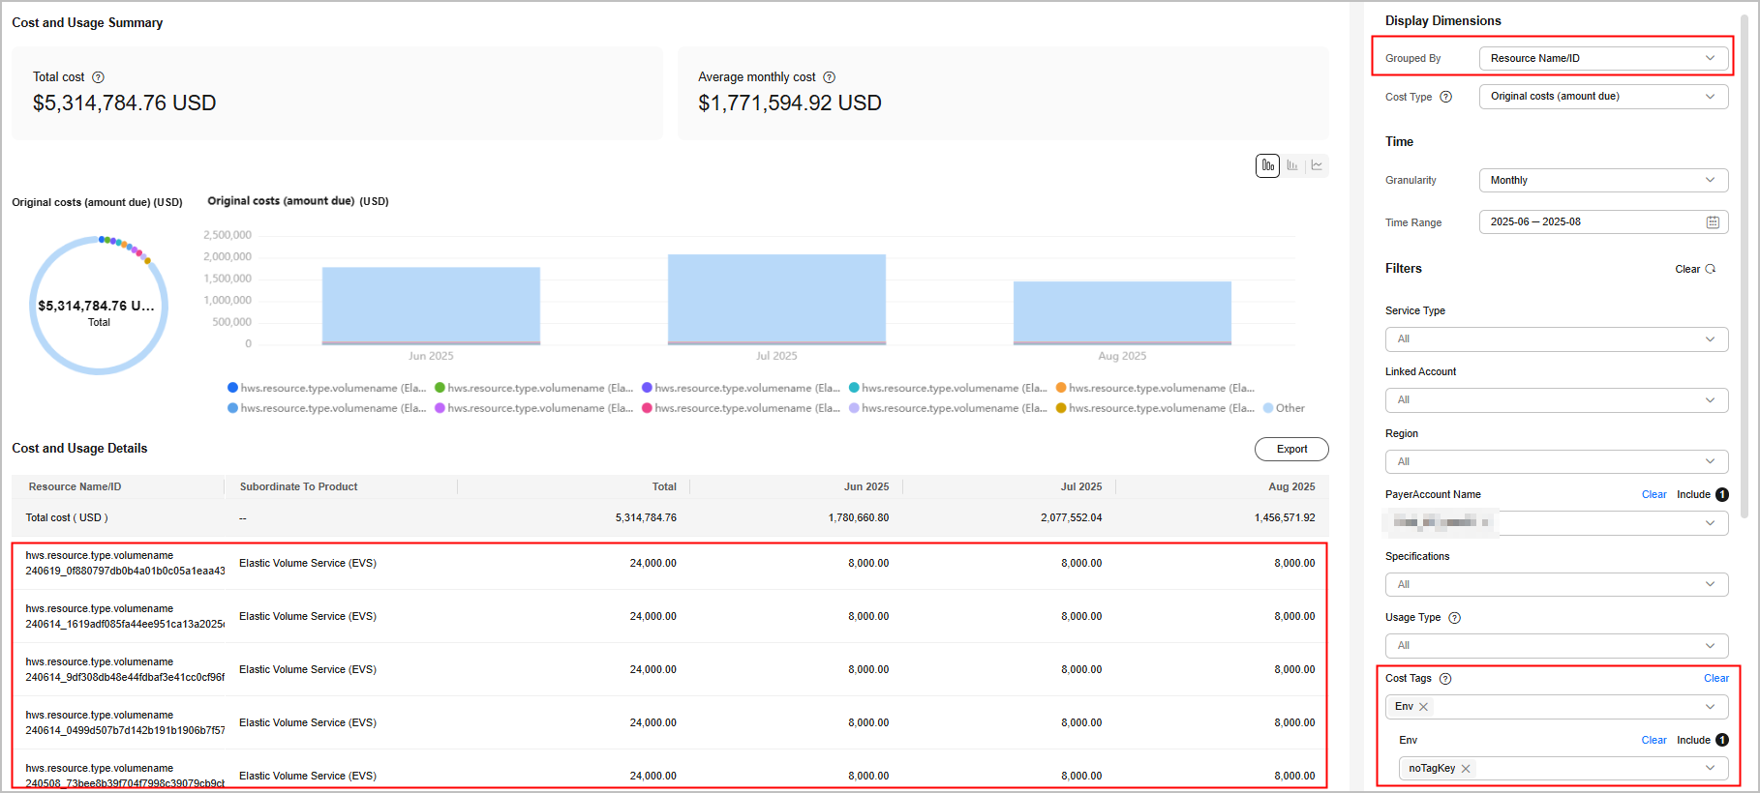Clear all filters next to Filters heading
The height and width of the screenshot is (793, 1760).
click(1694, 269)
